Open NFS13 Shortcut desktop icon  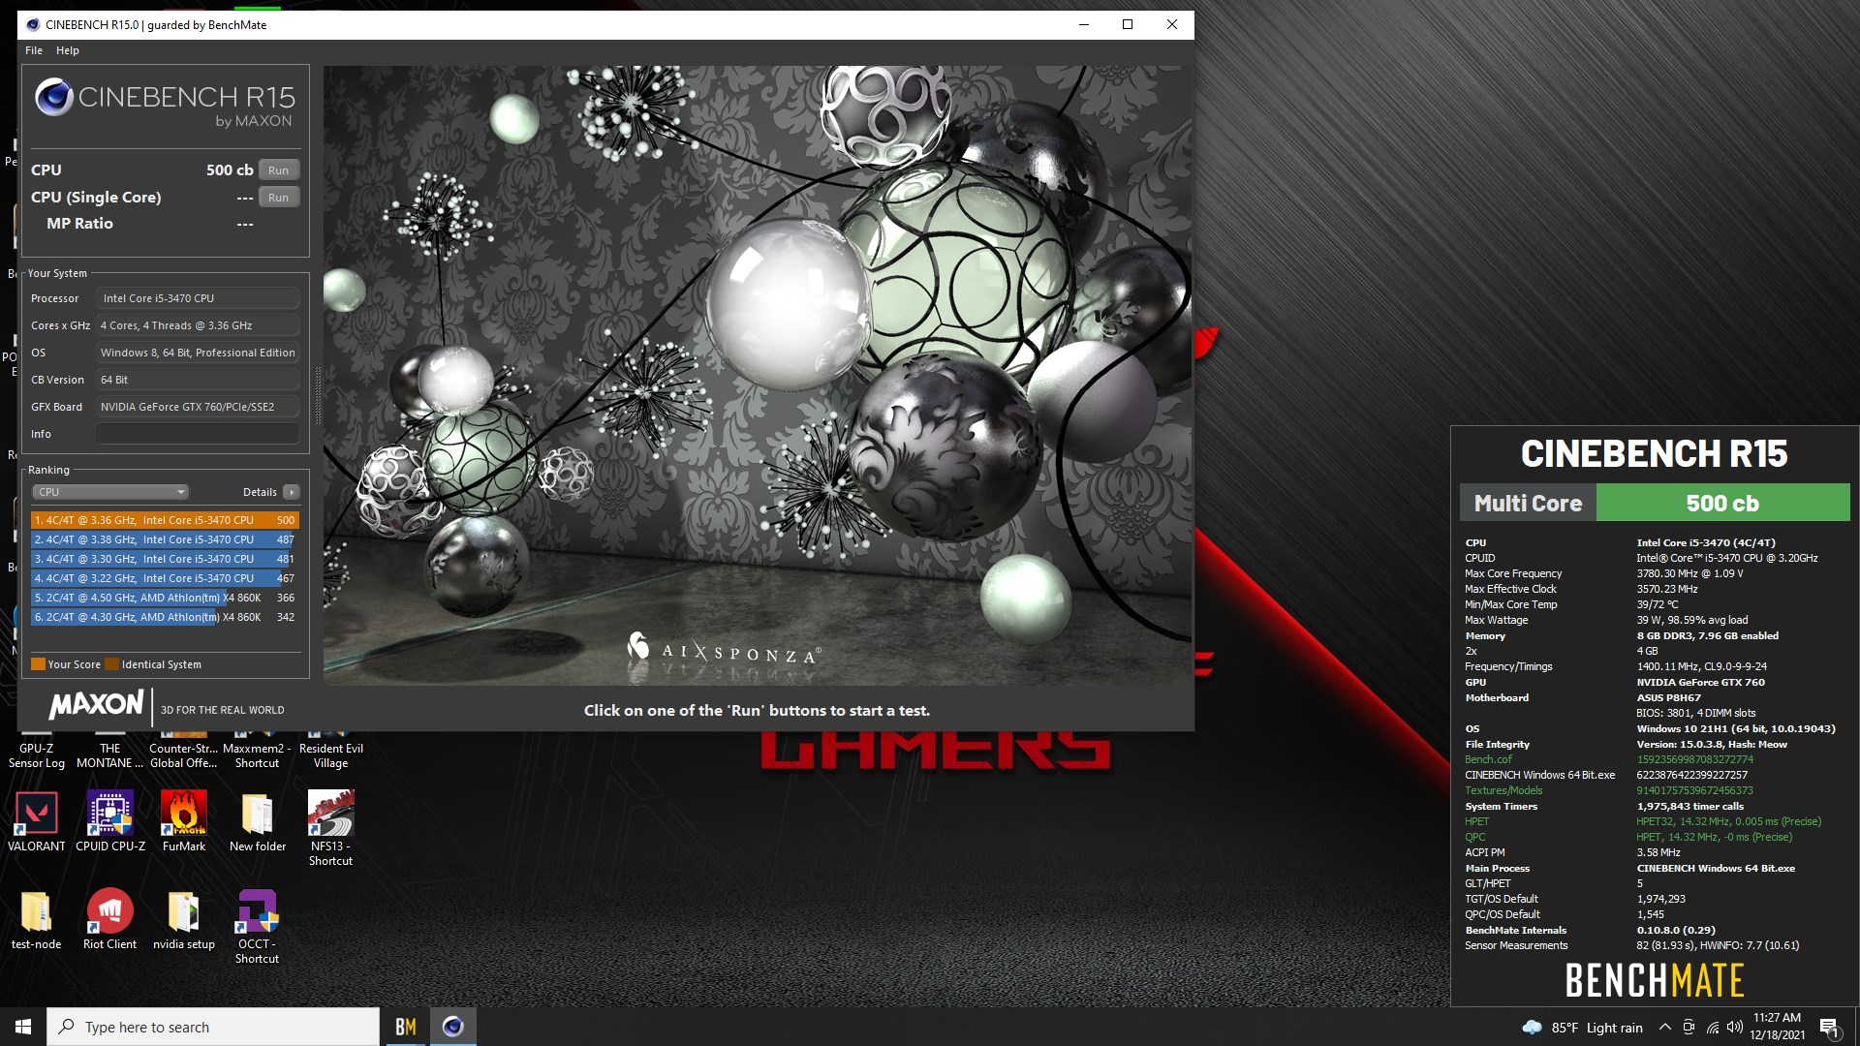click(x=330, y=828)
